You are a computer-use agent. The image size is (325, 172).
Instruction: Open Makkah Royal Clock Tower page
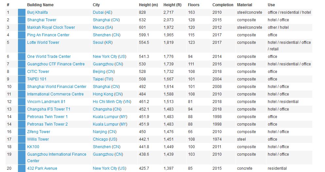[x=51, y=27]
